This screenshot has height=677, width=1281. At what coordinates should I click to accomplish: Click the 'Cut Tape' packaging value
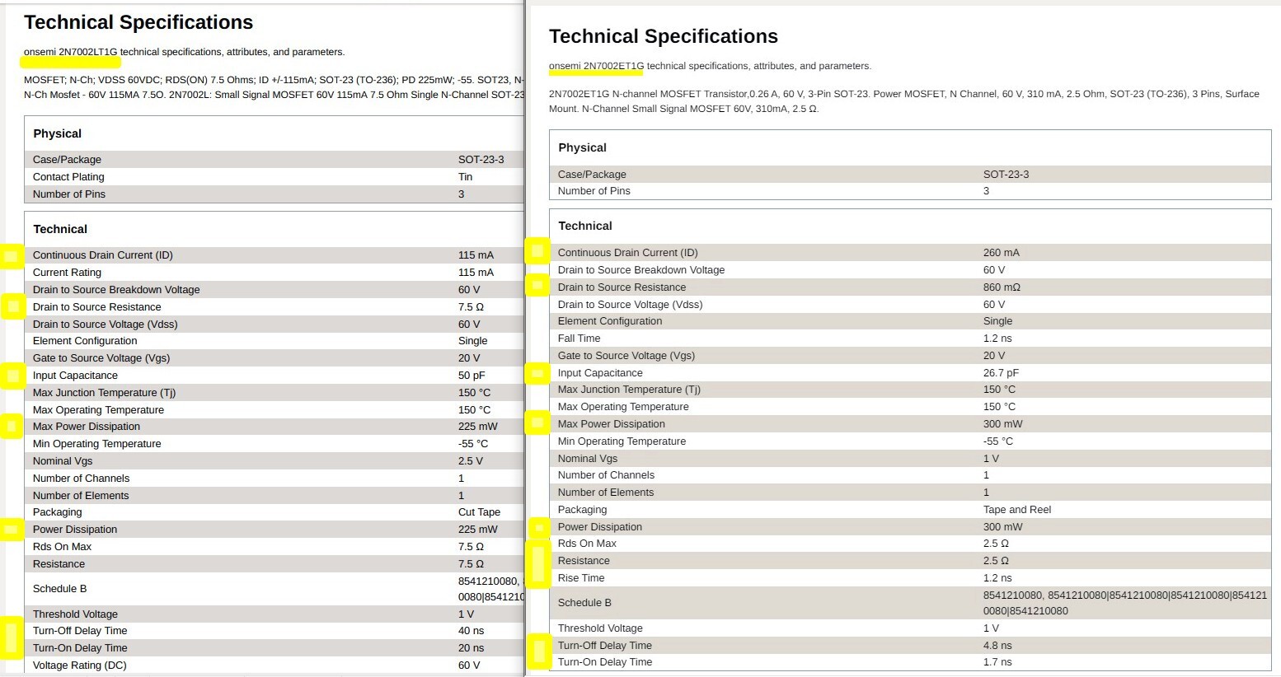tap(479, 512)
